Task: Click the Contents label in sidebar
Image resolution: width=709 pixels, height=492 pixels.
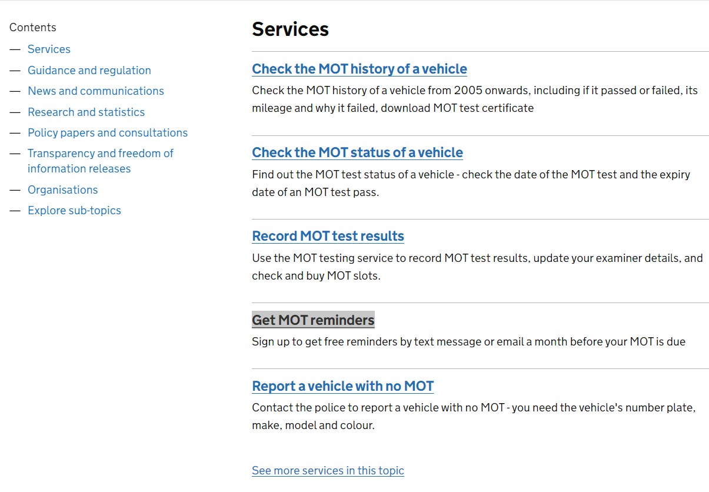Action: pos(33,28)
